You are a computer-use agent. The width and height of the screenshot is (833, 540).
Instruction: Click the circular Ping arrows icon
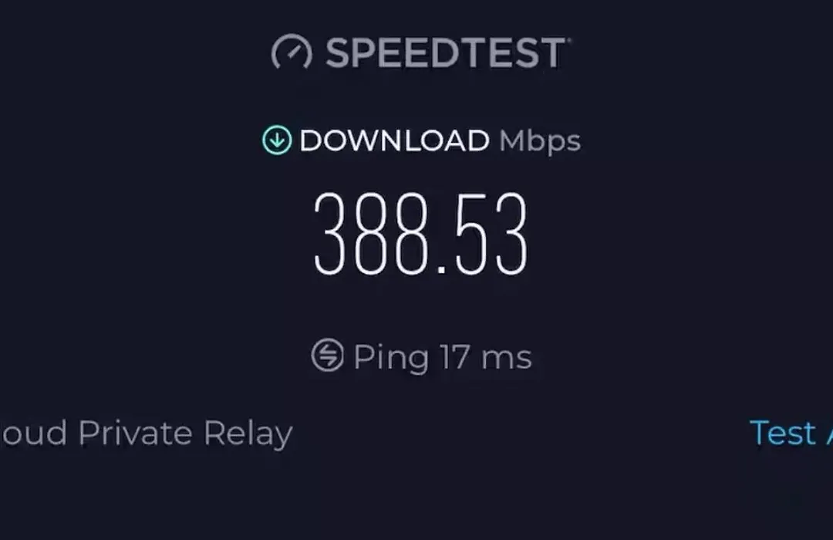pyautogui.click(x=327, y=355)
